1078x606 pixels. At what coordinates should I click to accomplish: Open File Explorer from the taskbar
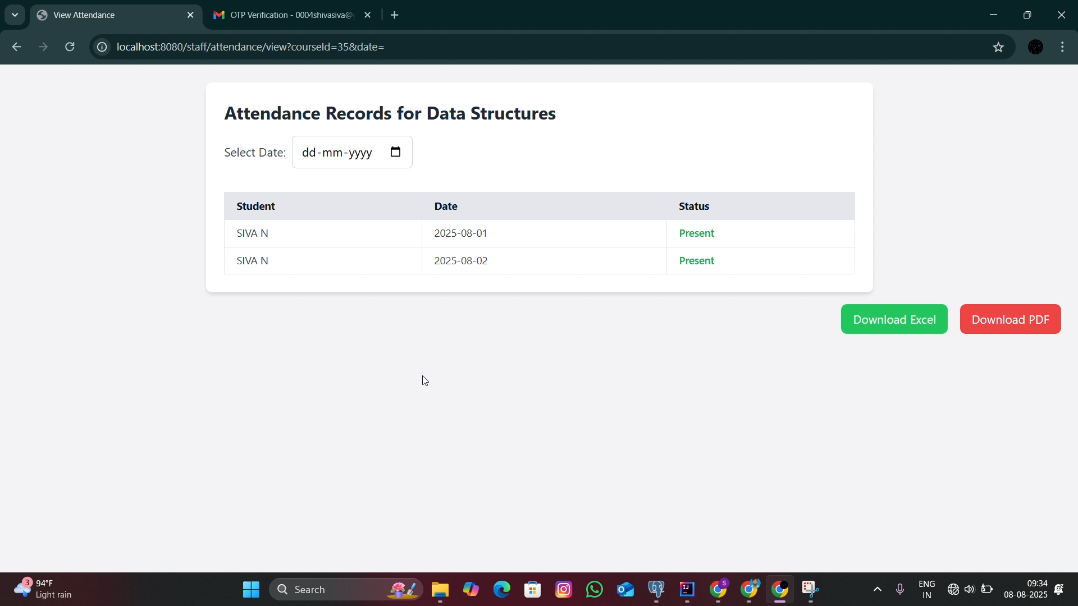(440, 590)
